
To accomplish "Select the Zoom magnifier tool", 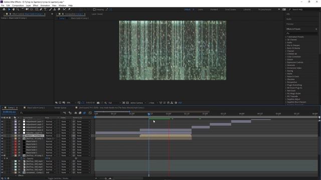I will tap(18, 9).
